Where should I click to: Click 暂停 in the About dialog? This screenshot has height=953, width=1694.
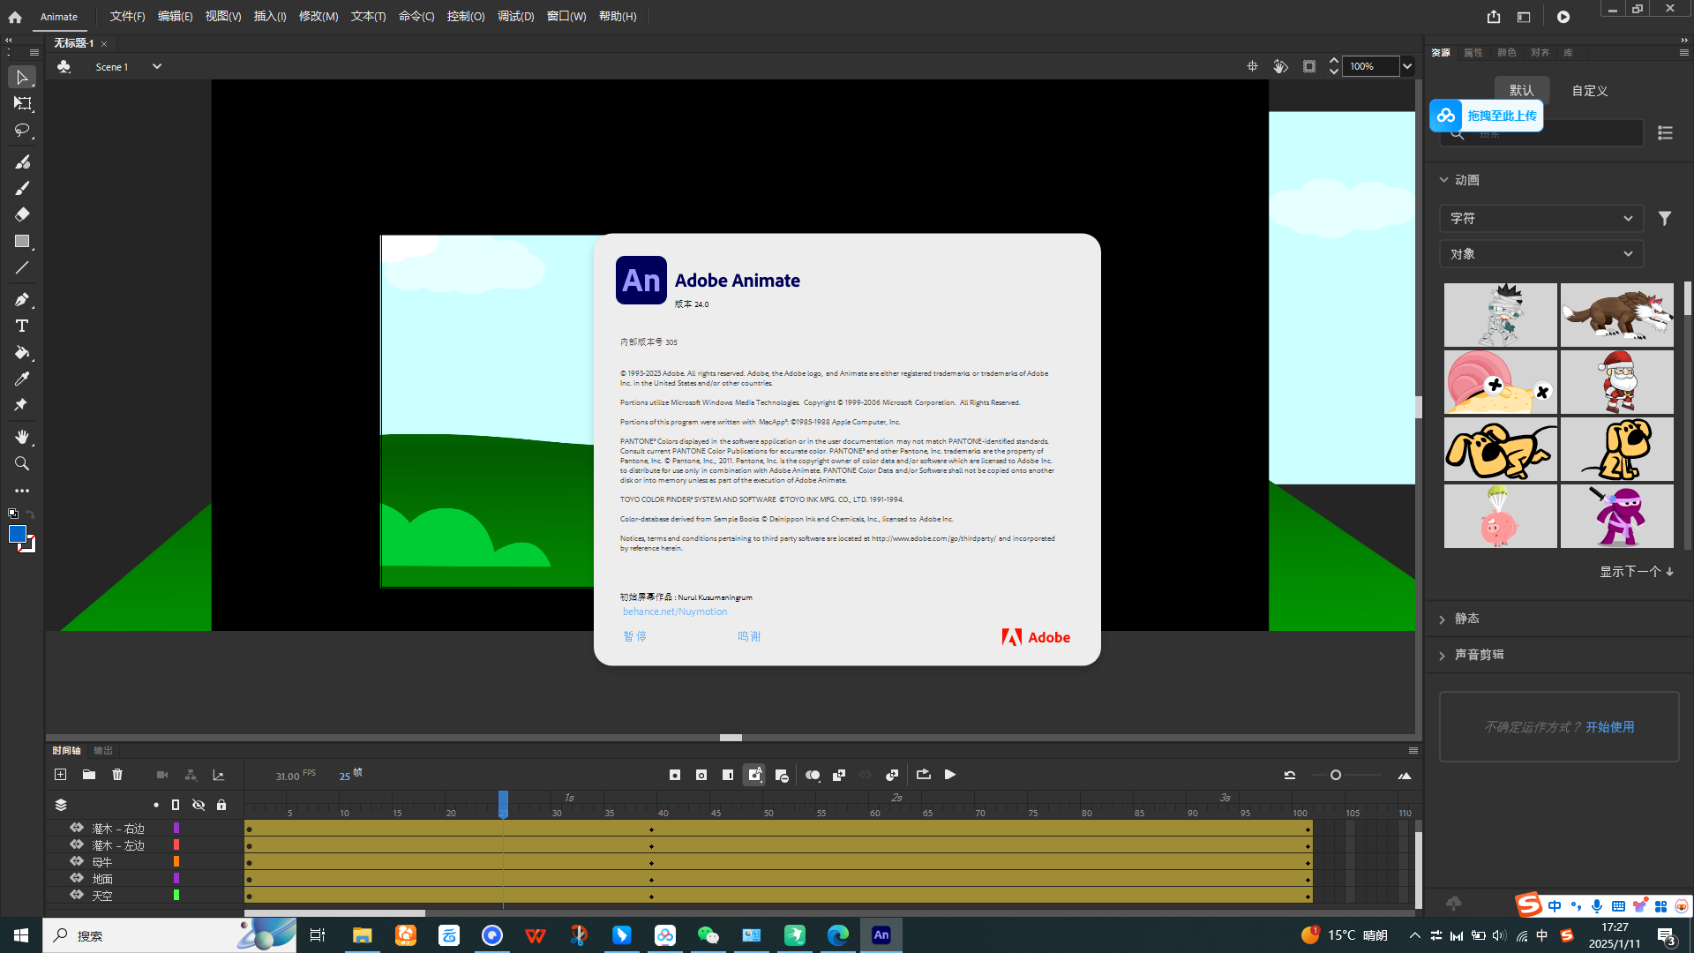[634, 636]
